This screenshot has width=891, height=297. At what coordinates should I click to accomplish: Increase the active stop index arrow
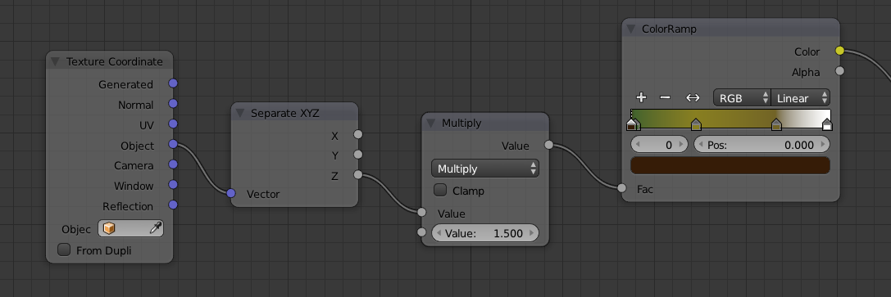684,145
